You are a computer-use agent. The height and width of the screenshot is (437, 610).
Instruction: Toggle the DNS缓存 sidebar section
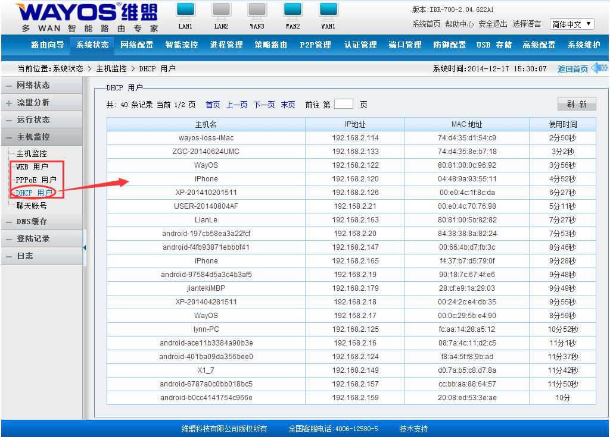(x=42, y=221)
